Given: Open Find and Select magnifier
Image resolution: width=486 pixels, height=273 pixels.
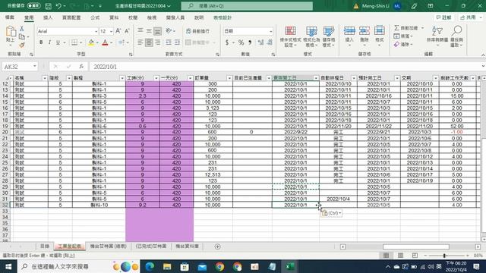Looking at the screenshot, I should point(456,36).
